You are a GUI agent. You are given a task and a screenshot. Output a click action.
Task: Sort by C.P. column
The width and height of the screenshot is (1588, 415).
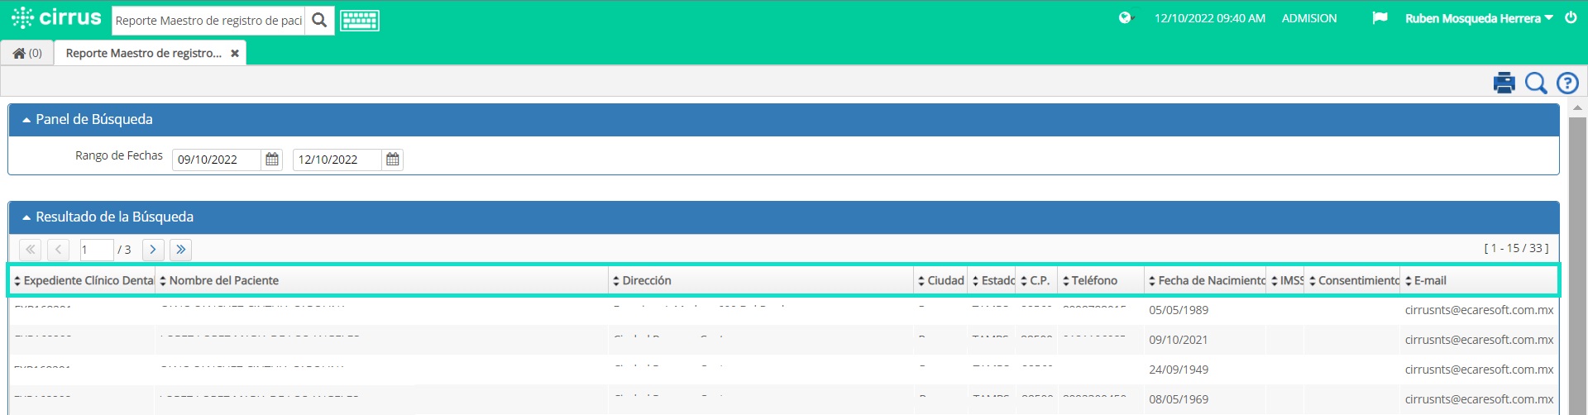(x=1036, y=281)
